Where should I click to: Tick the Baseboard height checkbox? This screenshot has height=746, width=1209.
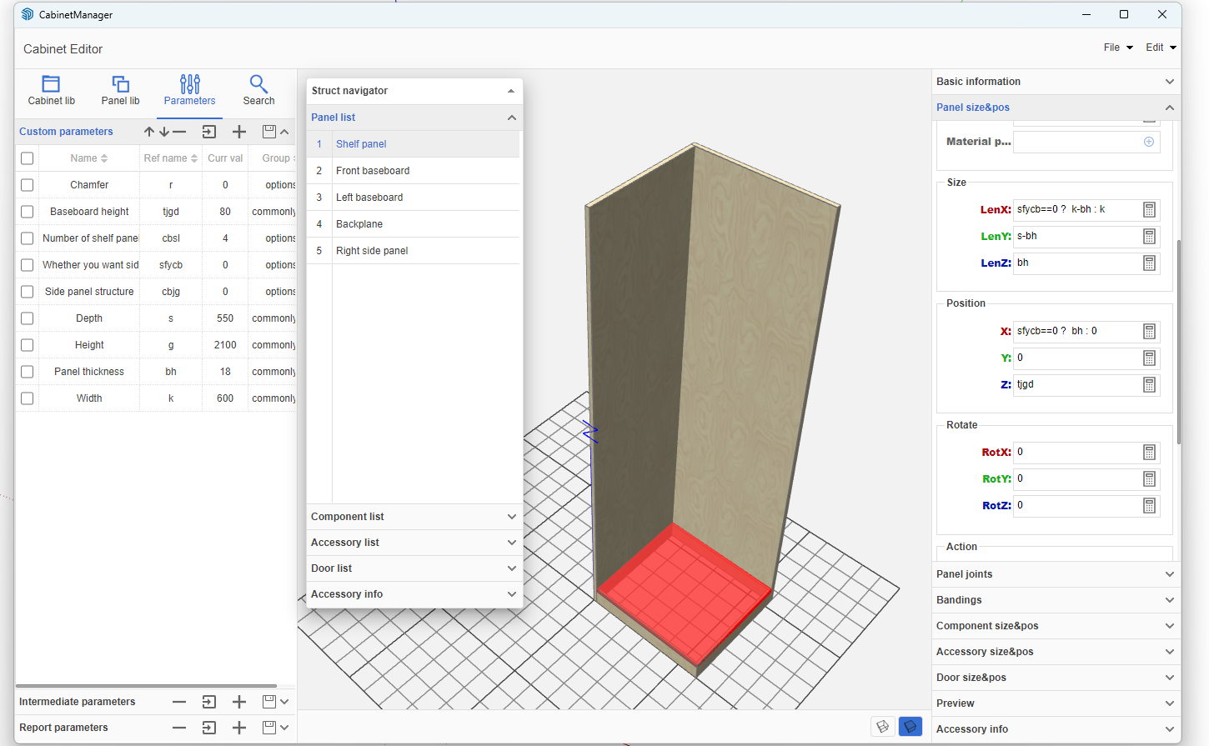[x=28, y=212]
